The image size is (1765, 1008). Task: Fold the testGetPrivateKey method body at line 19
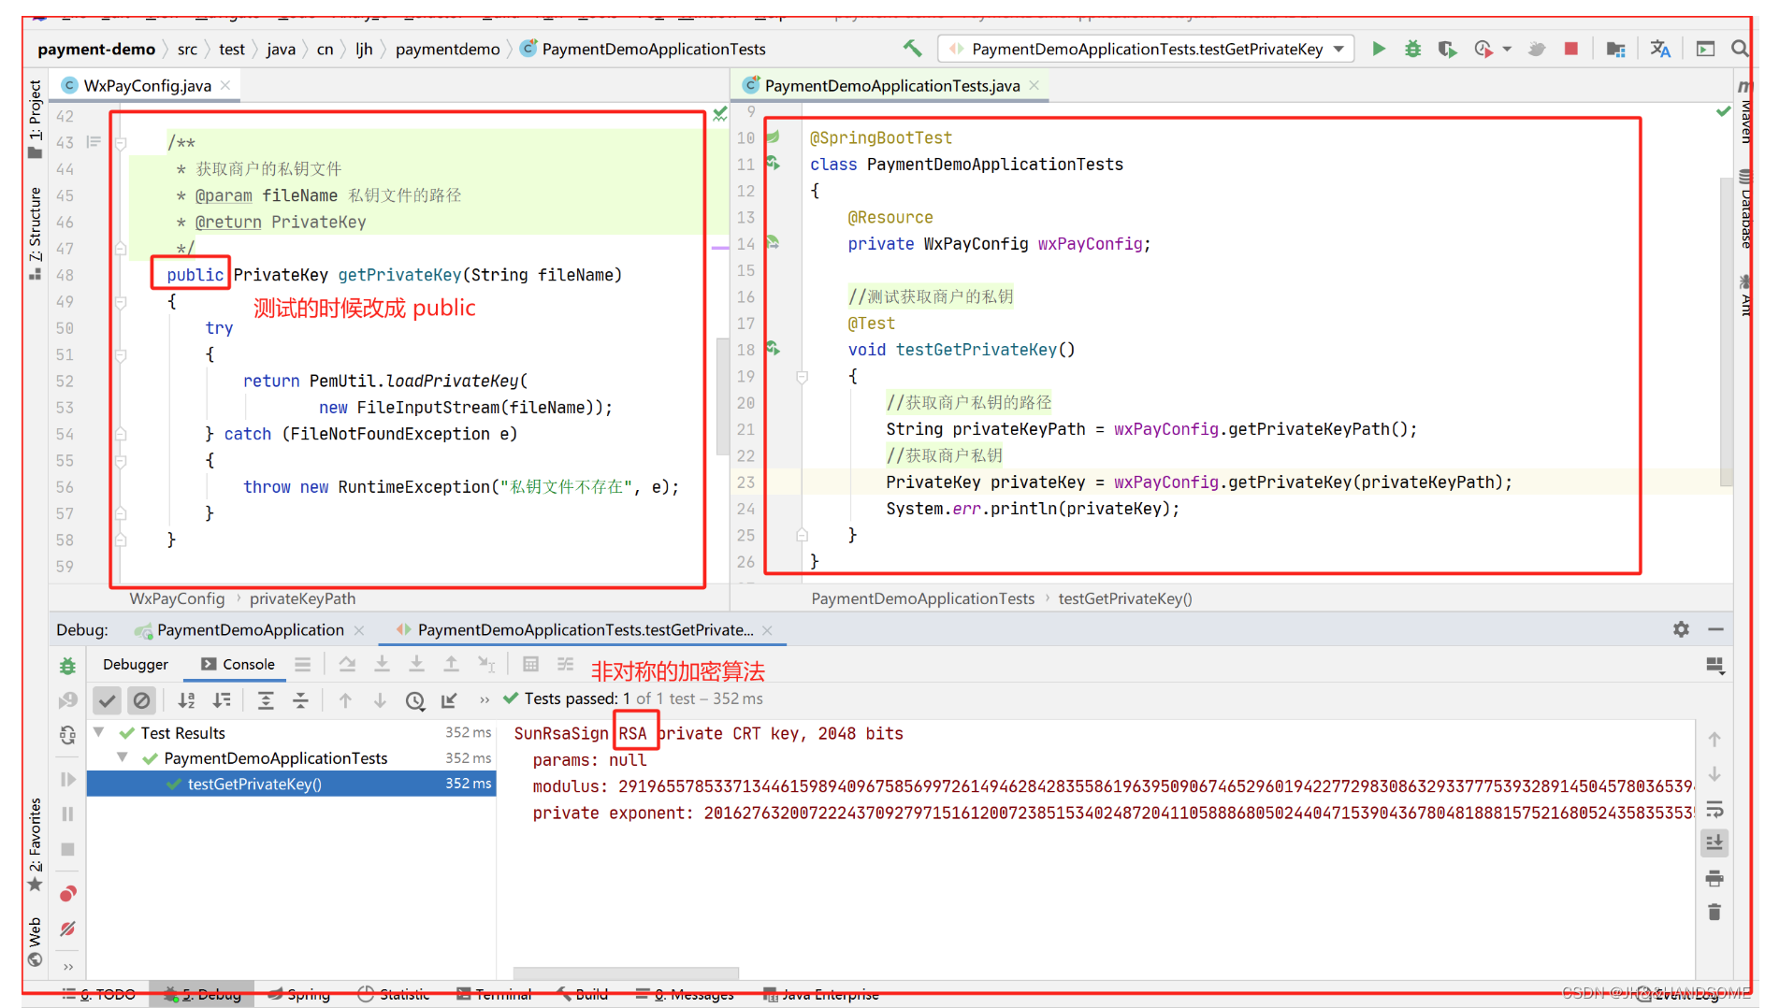pos(802,377)
